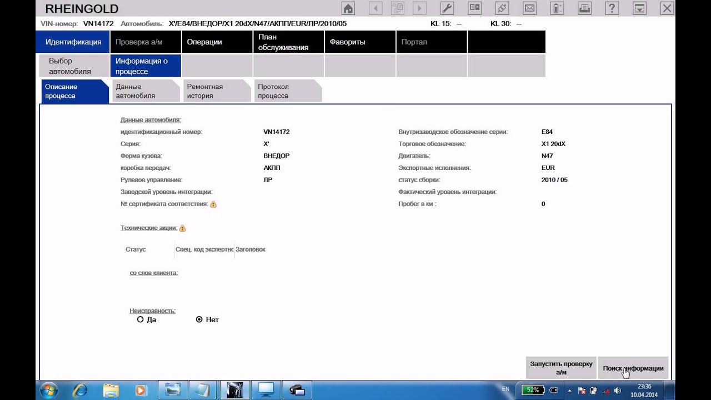Click identification number value VN14172
711x400 pixels.
(277, 132)
